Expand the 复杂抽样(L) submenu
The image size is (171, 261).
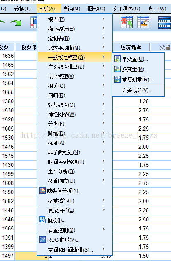(75, 210)
